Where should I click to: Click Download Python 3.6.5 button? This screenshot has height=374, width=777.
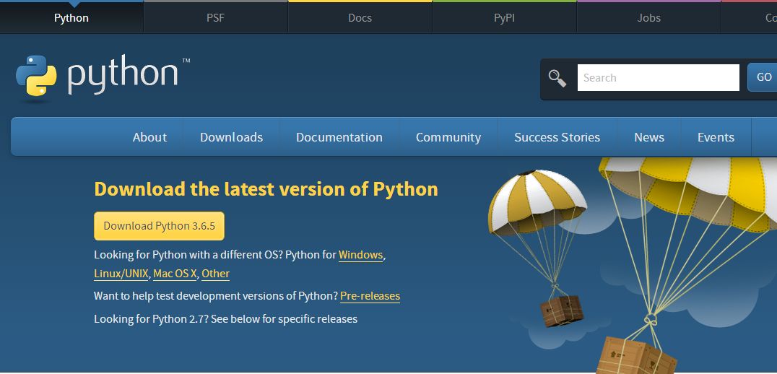159,226
